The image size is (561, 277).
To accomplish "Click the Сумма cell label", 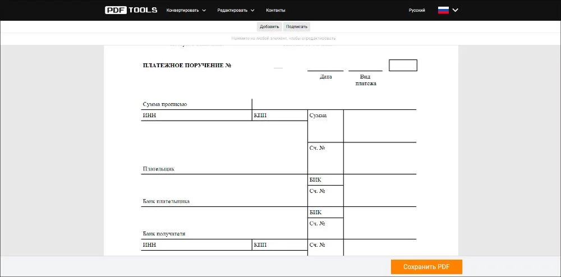I will [318, 116].
